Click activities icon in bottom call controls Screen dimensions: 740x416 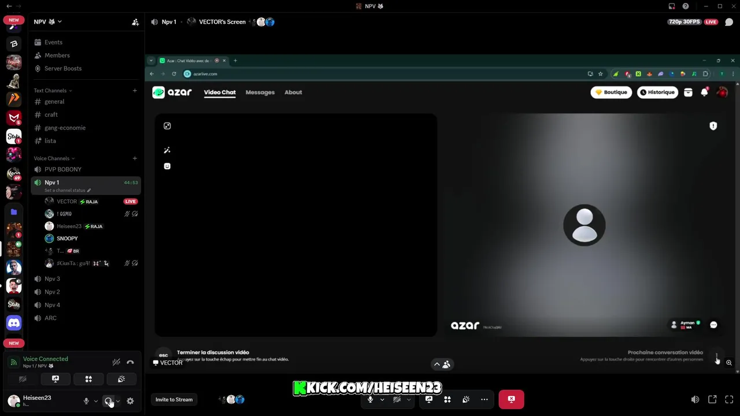tap(447, 399)
